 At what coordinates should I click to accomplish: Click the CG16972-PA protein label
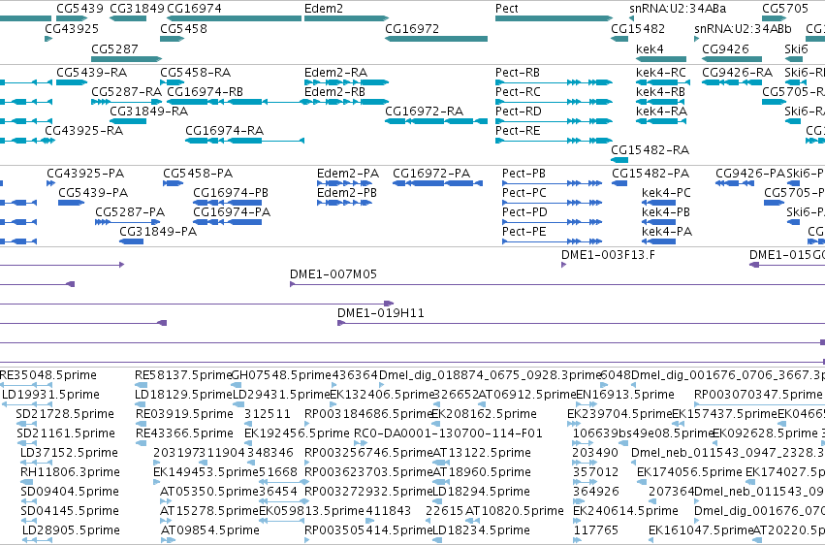click(x=431, y=173)
